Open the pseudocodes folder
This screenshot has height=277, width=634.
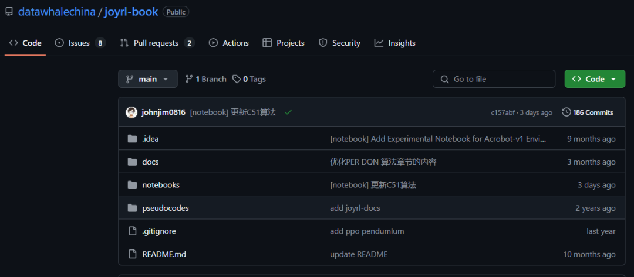[x=166, y=208]
